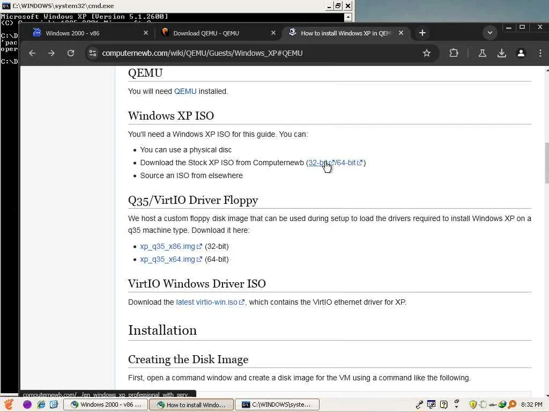The width and height of the screenshot is (549, 412).
Task: Click the cmd.exe window title bar
Action: (163, 6)
